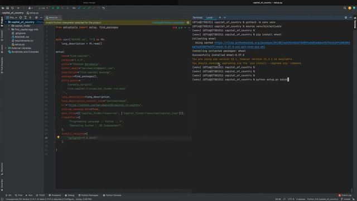Image resolution: width=357 pixels, height=201 pixels.
Task: Click Expand All icon in Project panel
Action: coord(26,17)
